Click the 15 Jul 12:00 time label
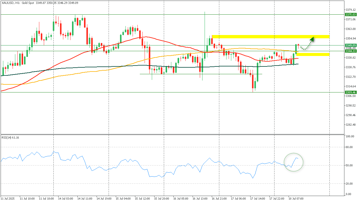This screenshot has width=360, height=202. coord(142,198)
